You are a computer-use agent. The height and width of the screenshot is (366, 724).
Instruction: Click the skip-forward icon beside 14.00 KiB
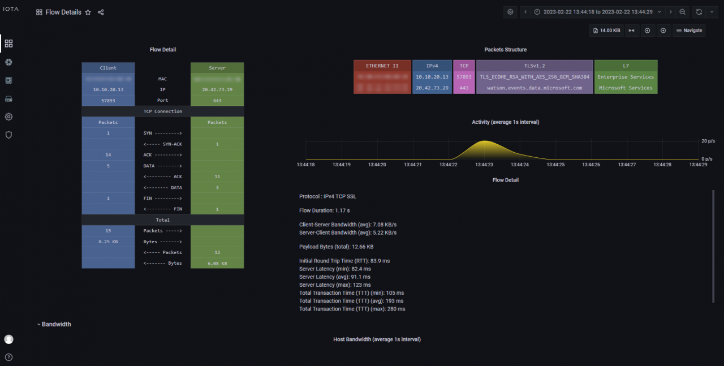pos(631,30)
